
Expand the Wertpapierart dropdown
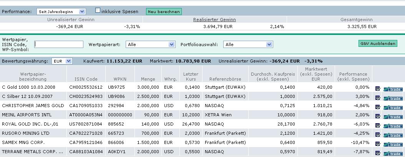coord(151,45)
